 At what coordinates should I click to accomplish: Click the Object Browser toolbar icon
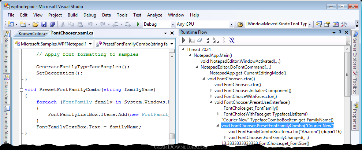point(335,24)
